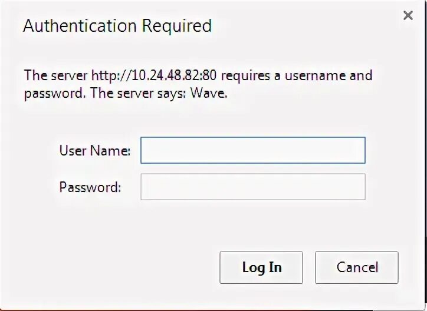Click "The server says:" message text
Image resolution: width=427 pixels, height=311 pixels.
(139, 93)
